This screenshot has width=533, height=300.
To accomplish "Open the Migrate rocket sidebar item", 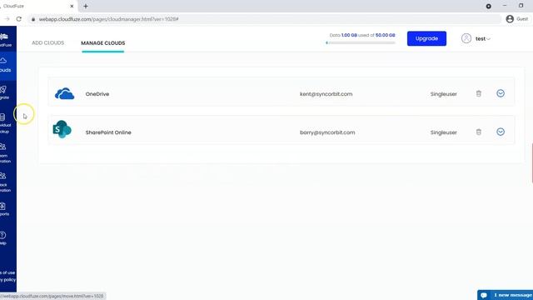I will (5, 92).
